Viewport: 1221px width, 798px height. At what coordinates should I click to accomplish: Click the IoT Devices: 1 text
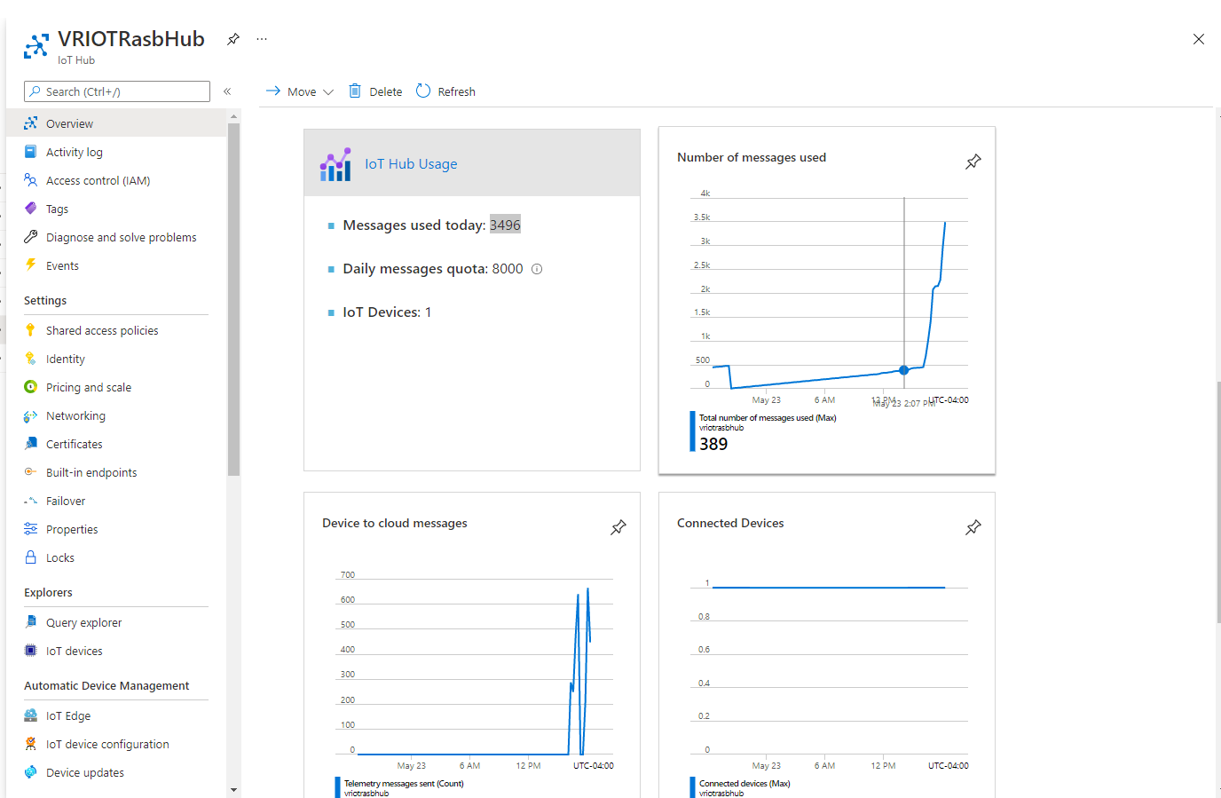(387, 312)
